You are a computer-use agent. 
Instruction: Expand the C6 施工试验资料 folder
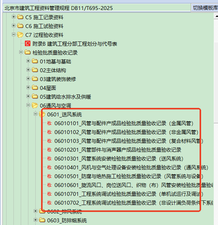click(x=14, y=26)
